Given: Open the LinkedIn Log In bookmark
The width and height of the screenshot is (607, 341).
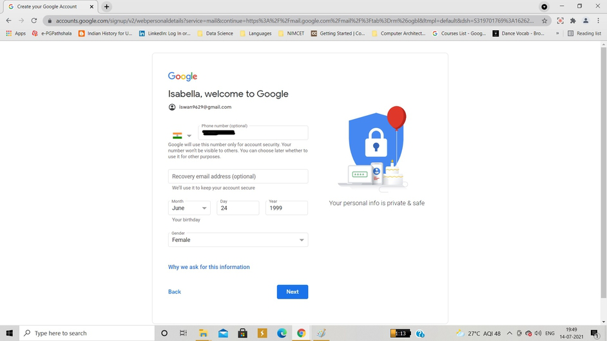Looking at the screenshot, I should (x=164, y=33).
